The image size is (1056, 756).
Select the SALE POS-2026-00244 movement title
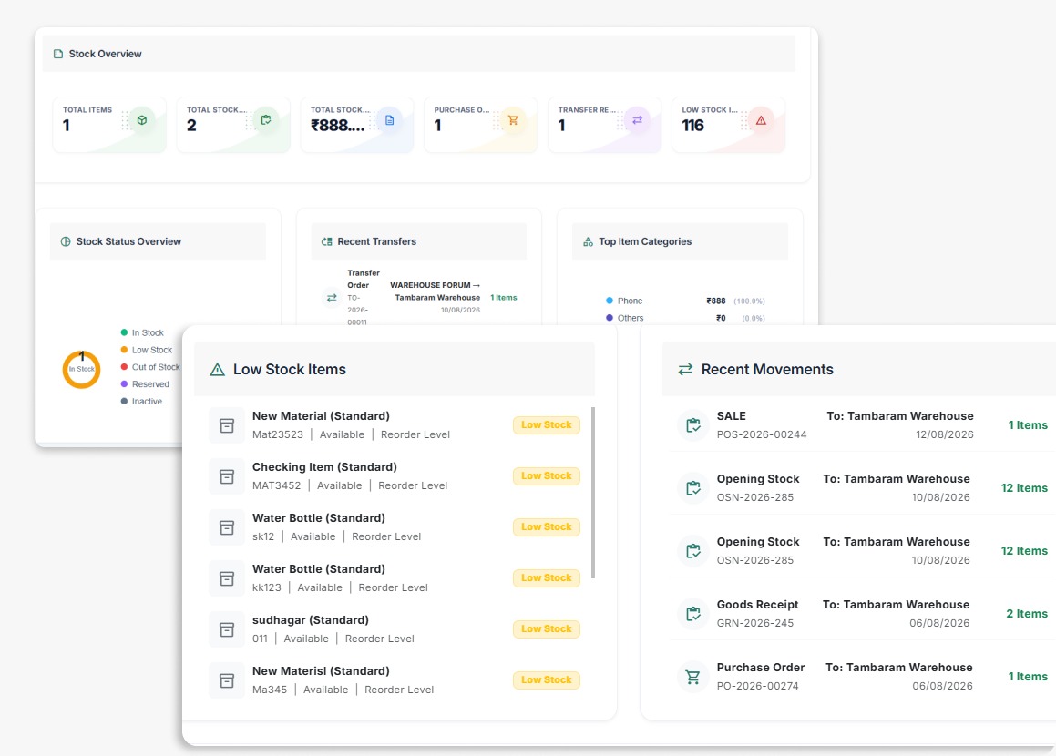click(x=732, y=416)
